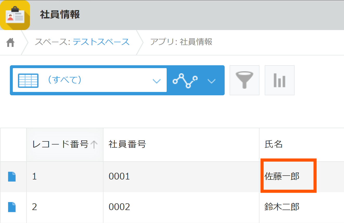Click the employee number 0001 cell

pos(119,177)
